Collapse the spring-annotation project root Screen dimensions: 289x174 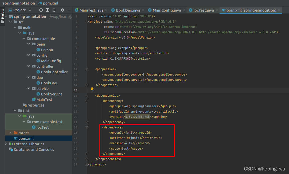[x=6, y=16]
